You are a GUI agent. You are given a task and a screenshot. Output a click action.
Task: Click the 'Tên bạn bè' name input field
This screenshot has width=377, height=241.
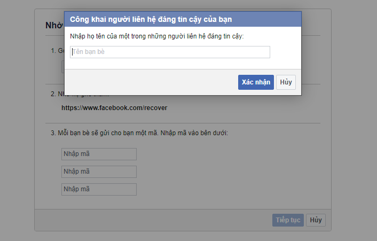170,52
